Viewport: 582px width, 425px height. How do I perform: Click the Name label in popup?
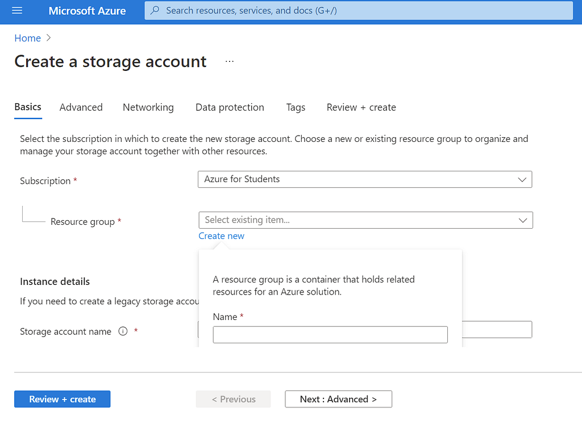pos(225,317)
